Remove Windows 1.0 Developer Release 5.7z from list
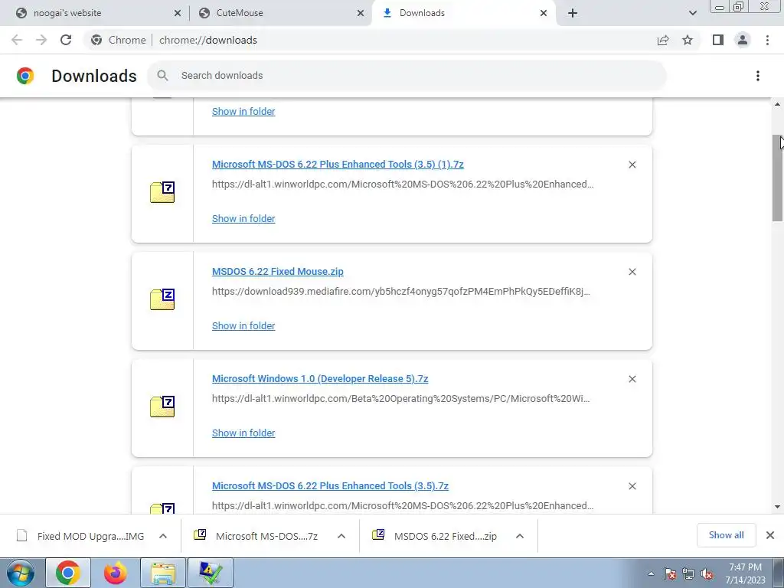 pyautogui.click(x=632, y=379)
